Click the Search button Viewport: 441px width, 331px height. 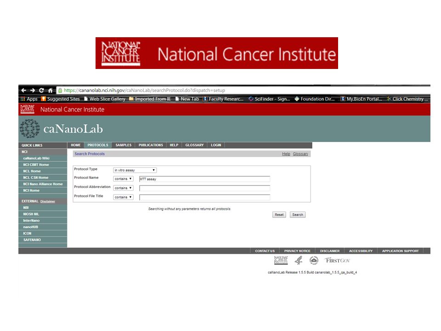(x=298, y=215)
